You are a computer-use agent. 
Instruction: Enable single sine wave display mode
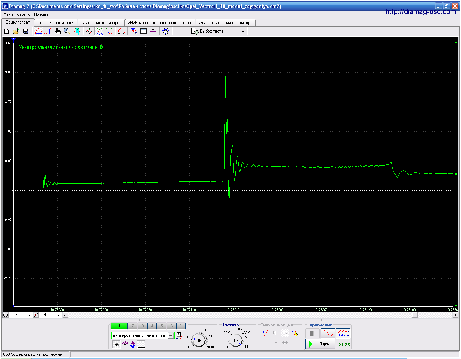tap(328, 333)
